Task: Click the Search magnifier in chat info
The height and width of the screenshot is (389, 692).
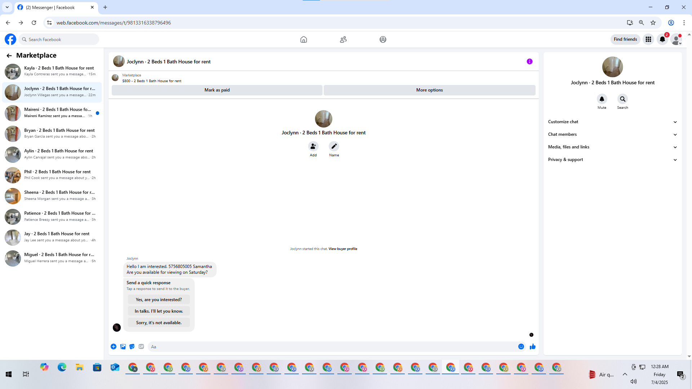Action: point(622,99)
